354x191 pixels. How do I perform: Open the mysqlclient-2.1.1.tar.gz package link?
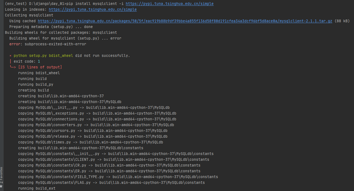pyautogui.click(x=185, y=21)
